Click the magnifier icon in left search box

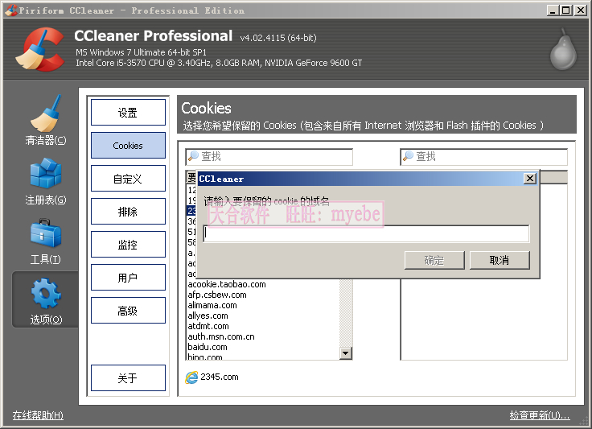pyautogui.click(x=193, y=156)
